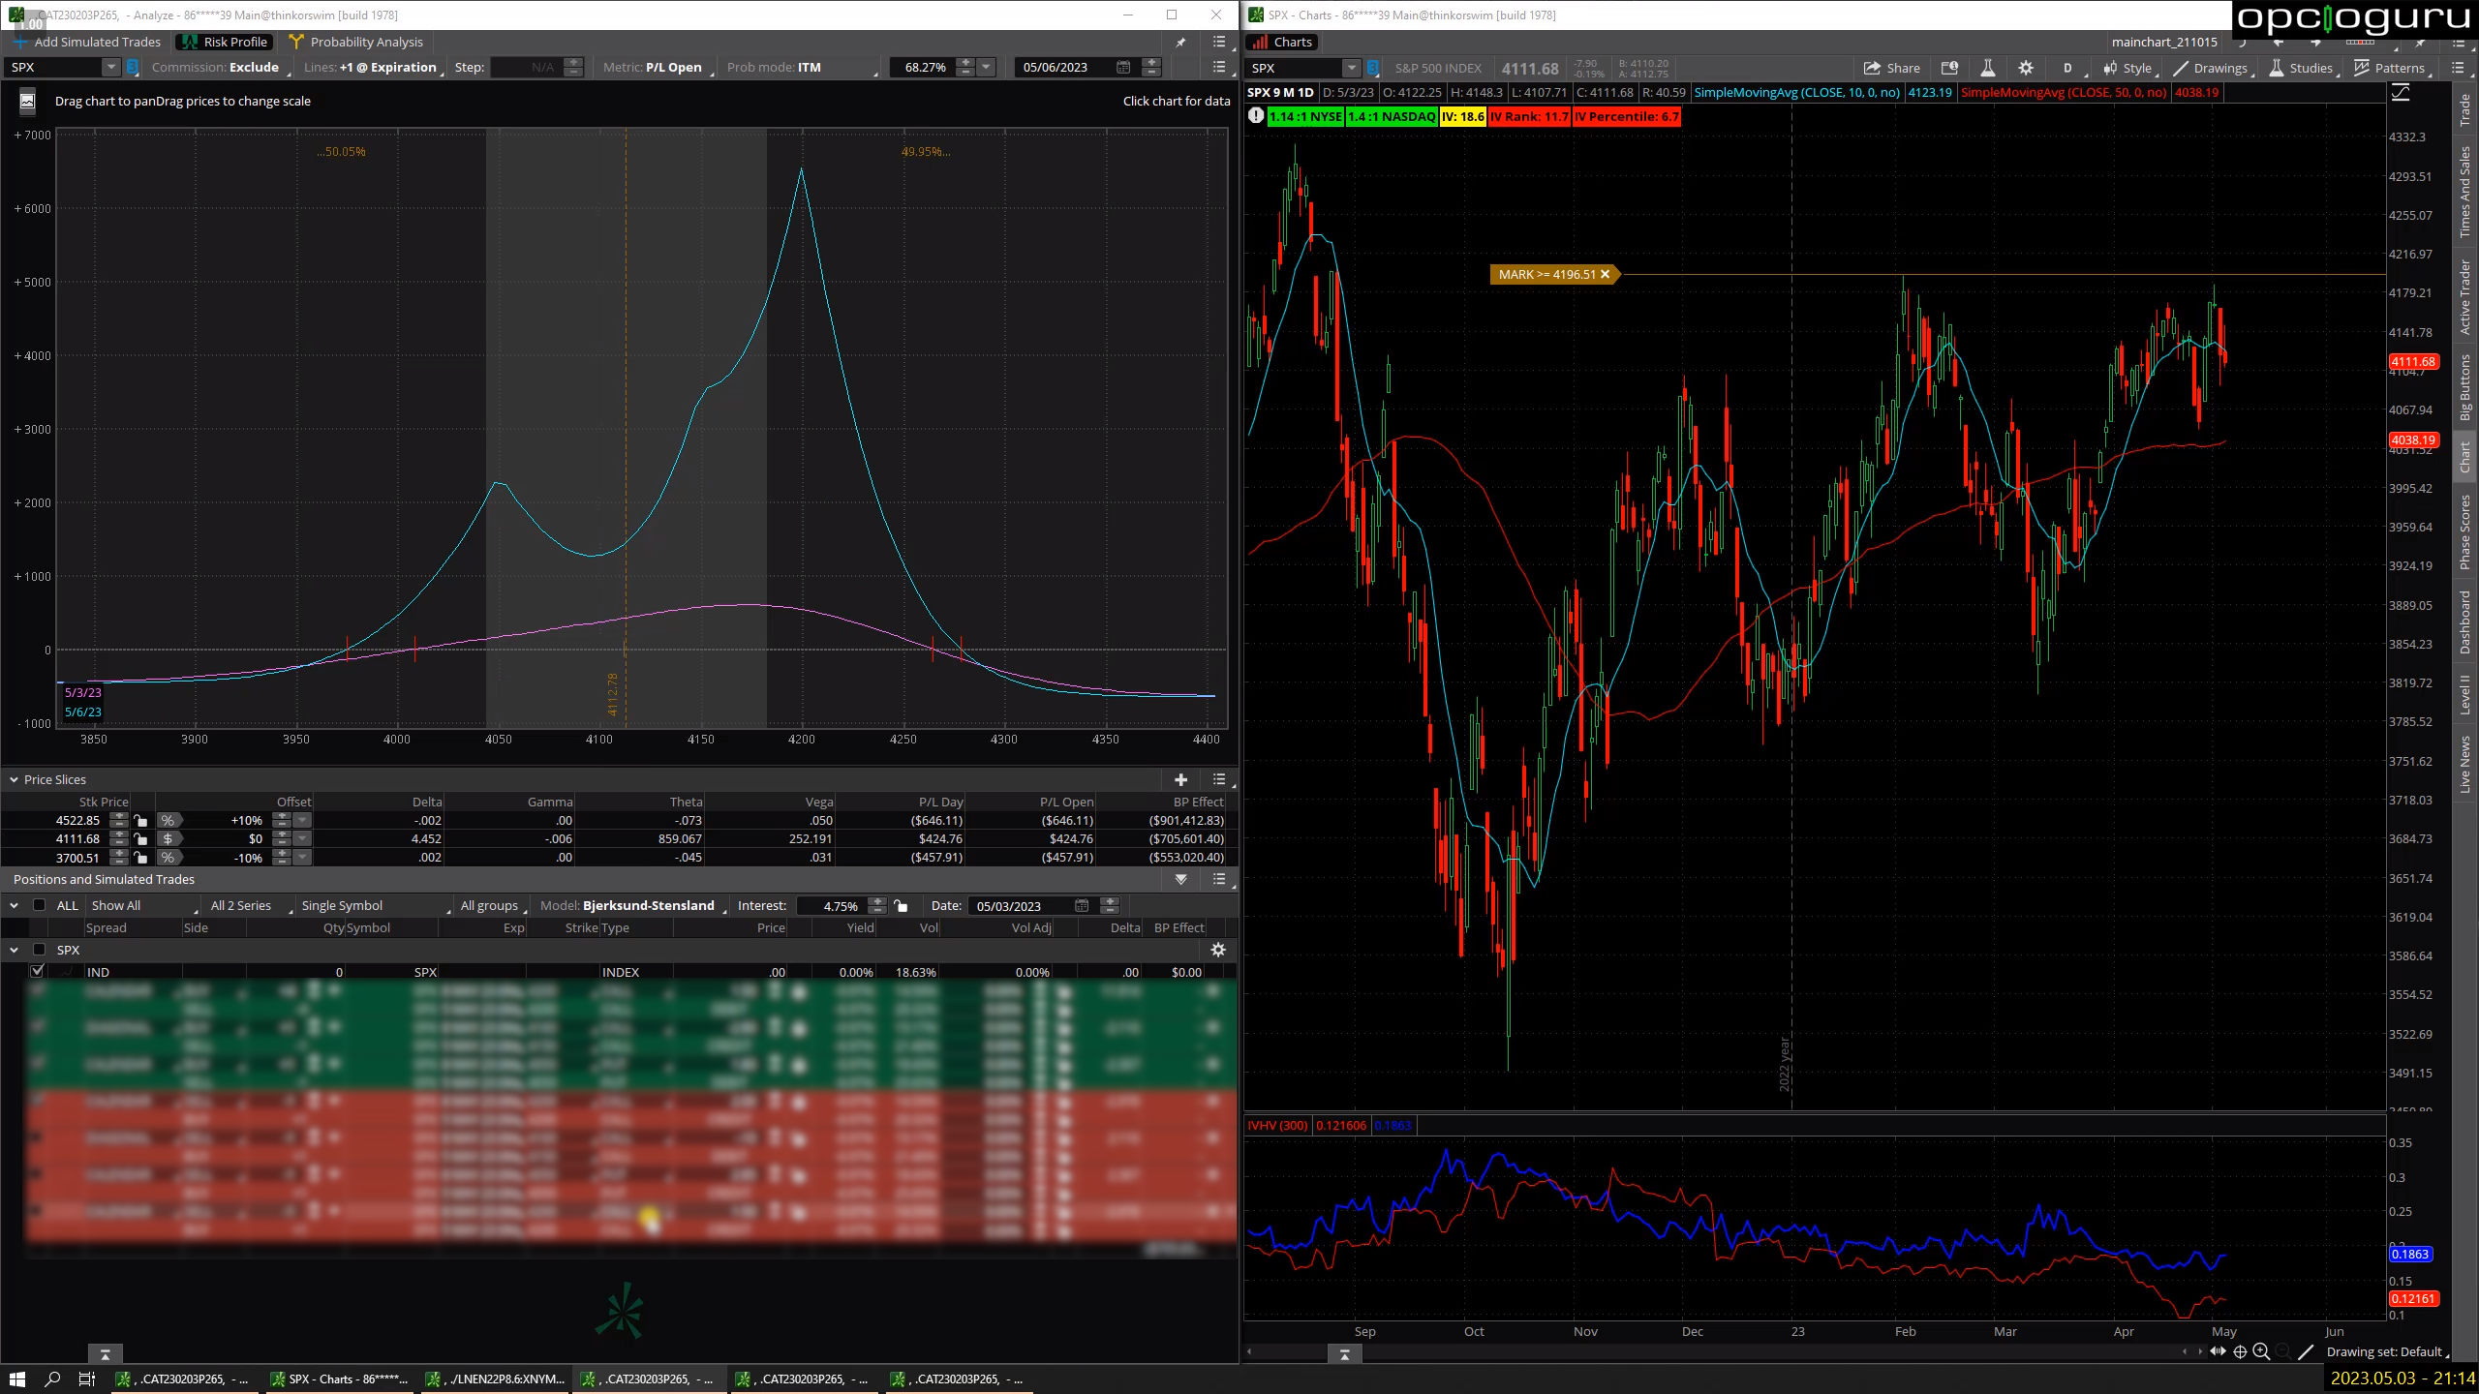Open Windows Start button

[16, 1379]
